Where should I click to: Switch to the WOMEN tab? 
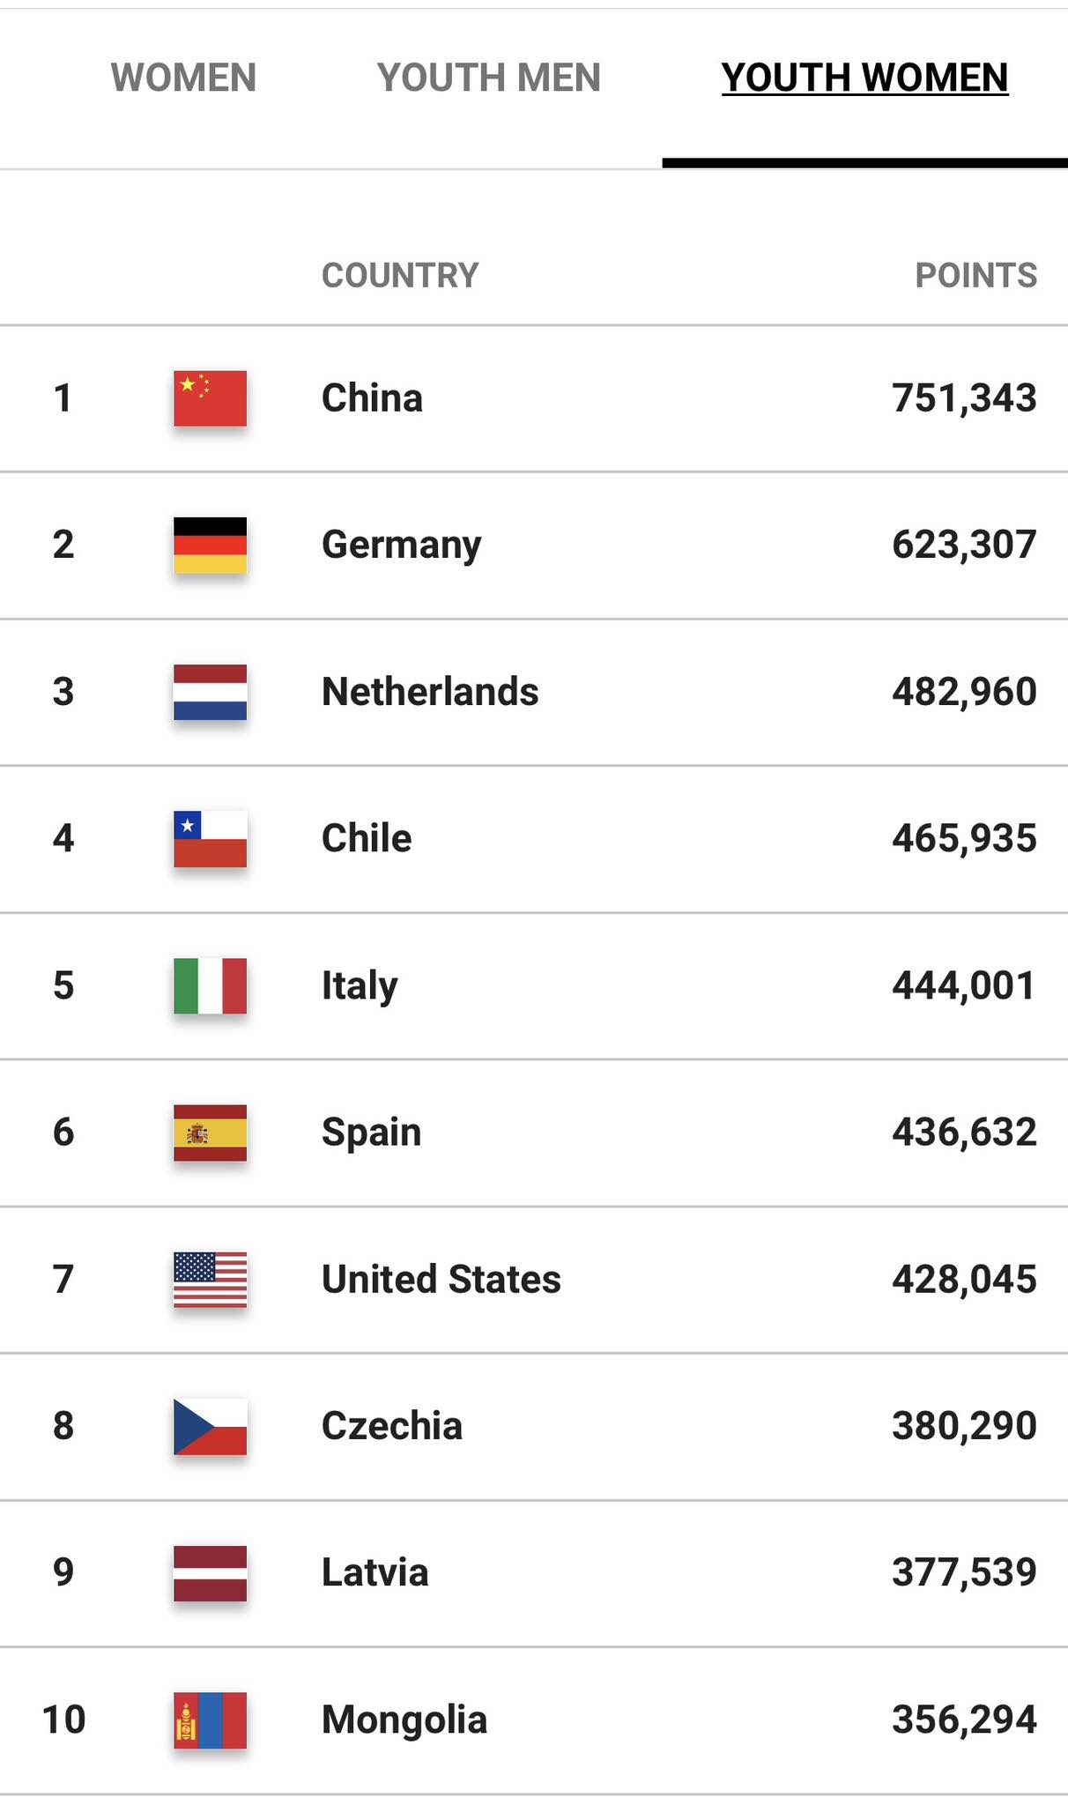183,78
